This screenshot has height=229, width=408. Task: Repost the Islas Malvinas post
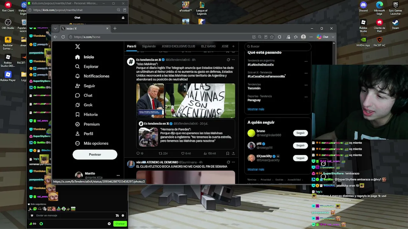[x=163, y=153]
